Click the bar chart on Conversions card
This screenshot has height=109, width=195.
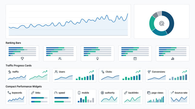(178, 77)
